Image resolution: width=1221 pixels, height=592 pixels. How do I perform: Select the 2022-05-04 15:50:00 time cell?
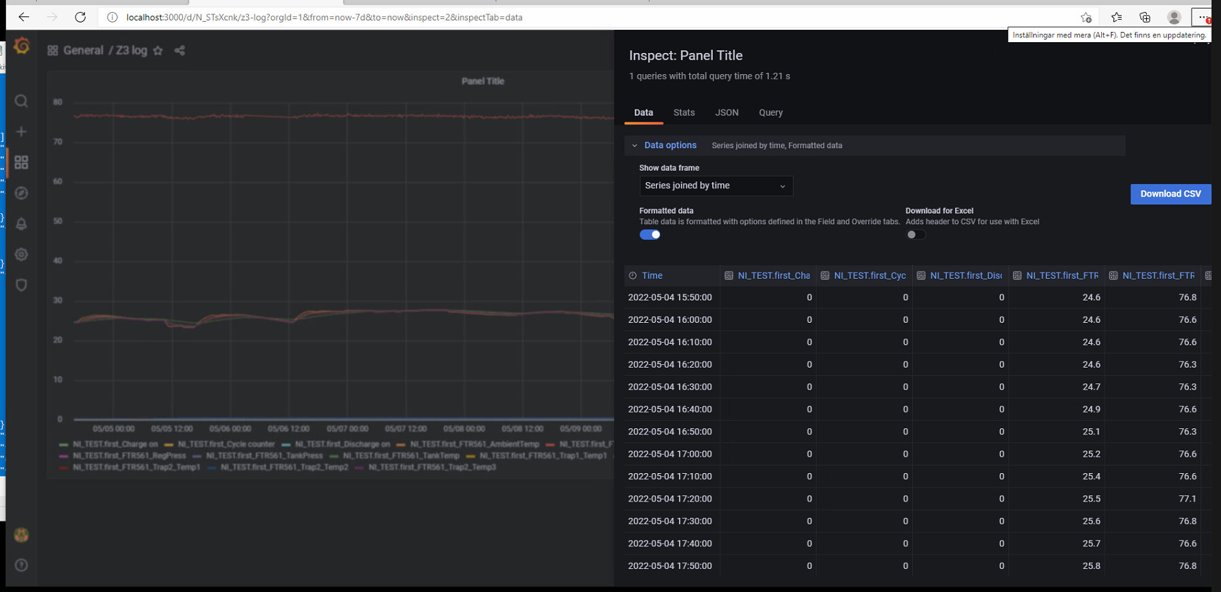click(x=670, y=297)
